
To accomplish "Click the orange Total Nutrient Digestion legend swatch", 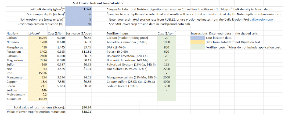I will click(x=198, y=42).
